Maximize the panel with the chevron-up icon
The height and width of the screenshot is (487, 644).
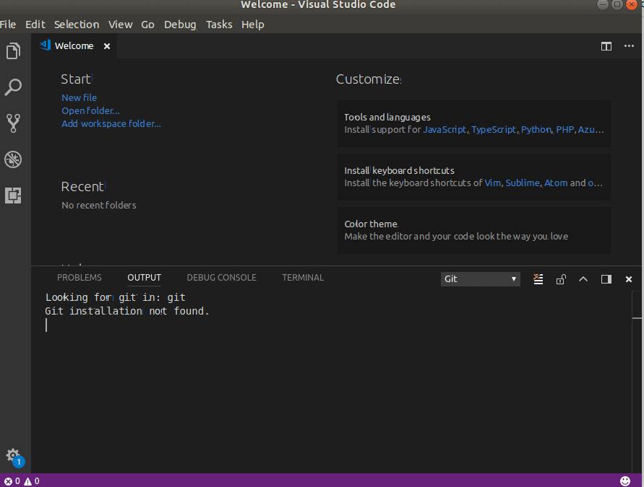583,279
